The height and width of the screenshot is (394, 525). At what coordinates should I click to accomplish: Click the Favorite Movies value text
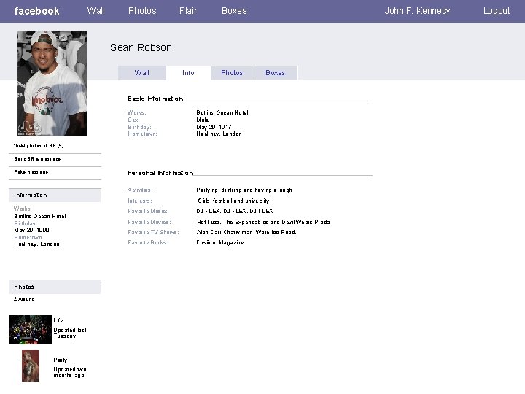coord(263,222)
